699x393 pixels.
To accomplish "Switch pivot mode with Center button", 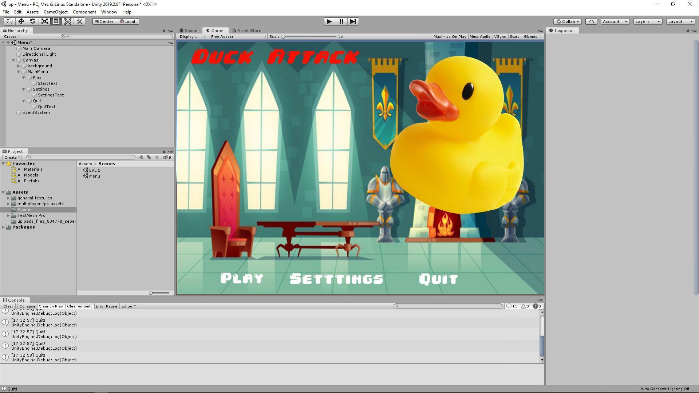I will [x=104, y=21].
